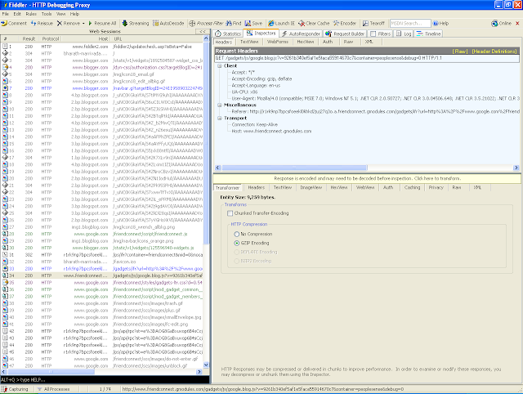
Task: Open the Tools menu
Action: pos(47,14)
